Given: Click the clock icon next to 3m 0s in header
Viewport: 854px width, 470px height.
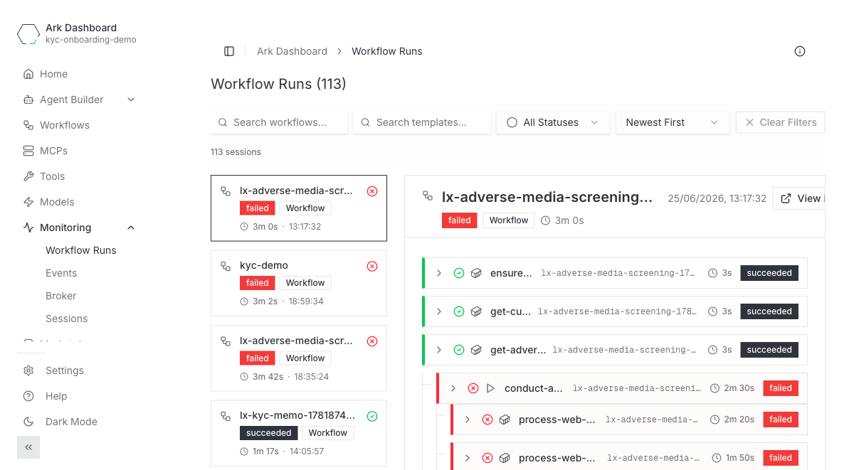Looking at the screenshot, I should click(x=546, y=220).
